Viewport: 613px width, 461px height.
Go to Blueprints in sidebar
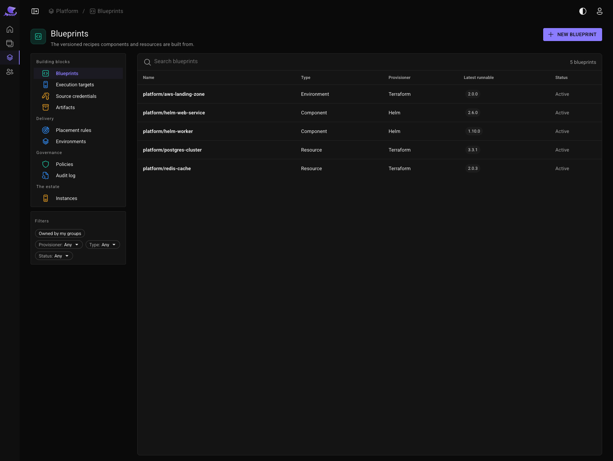pyautogui.click(x=78, y=73)
